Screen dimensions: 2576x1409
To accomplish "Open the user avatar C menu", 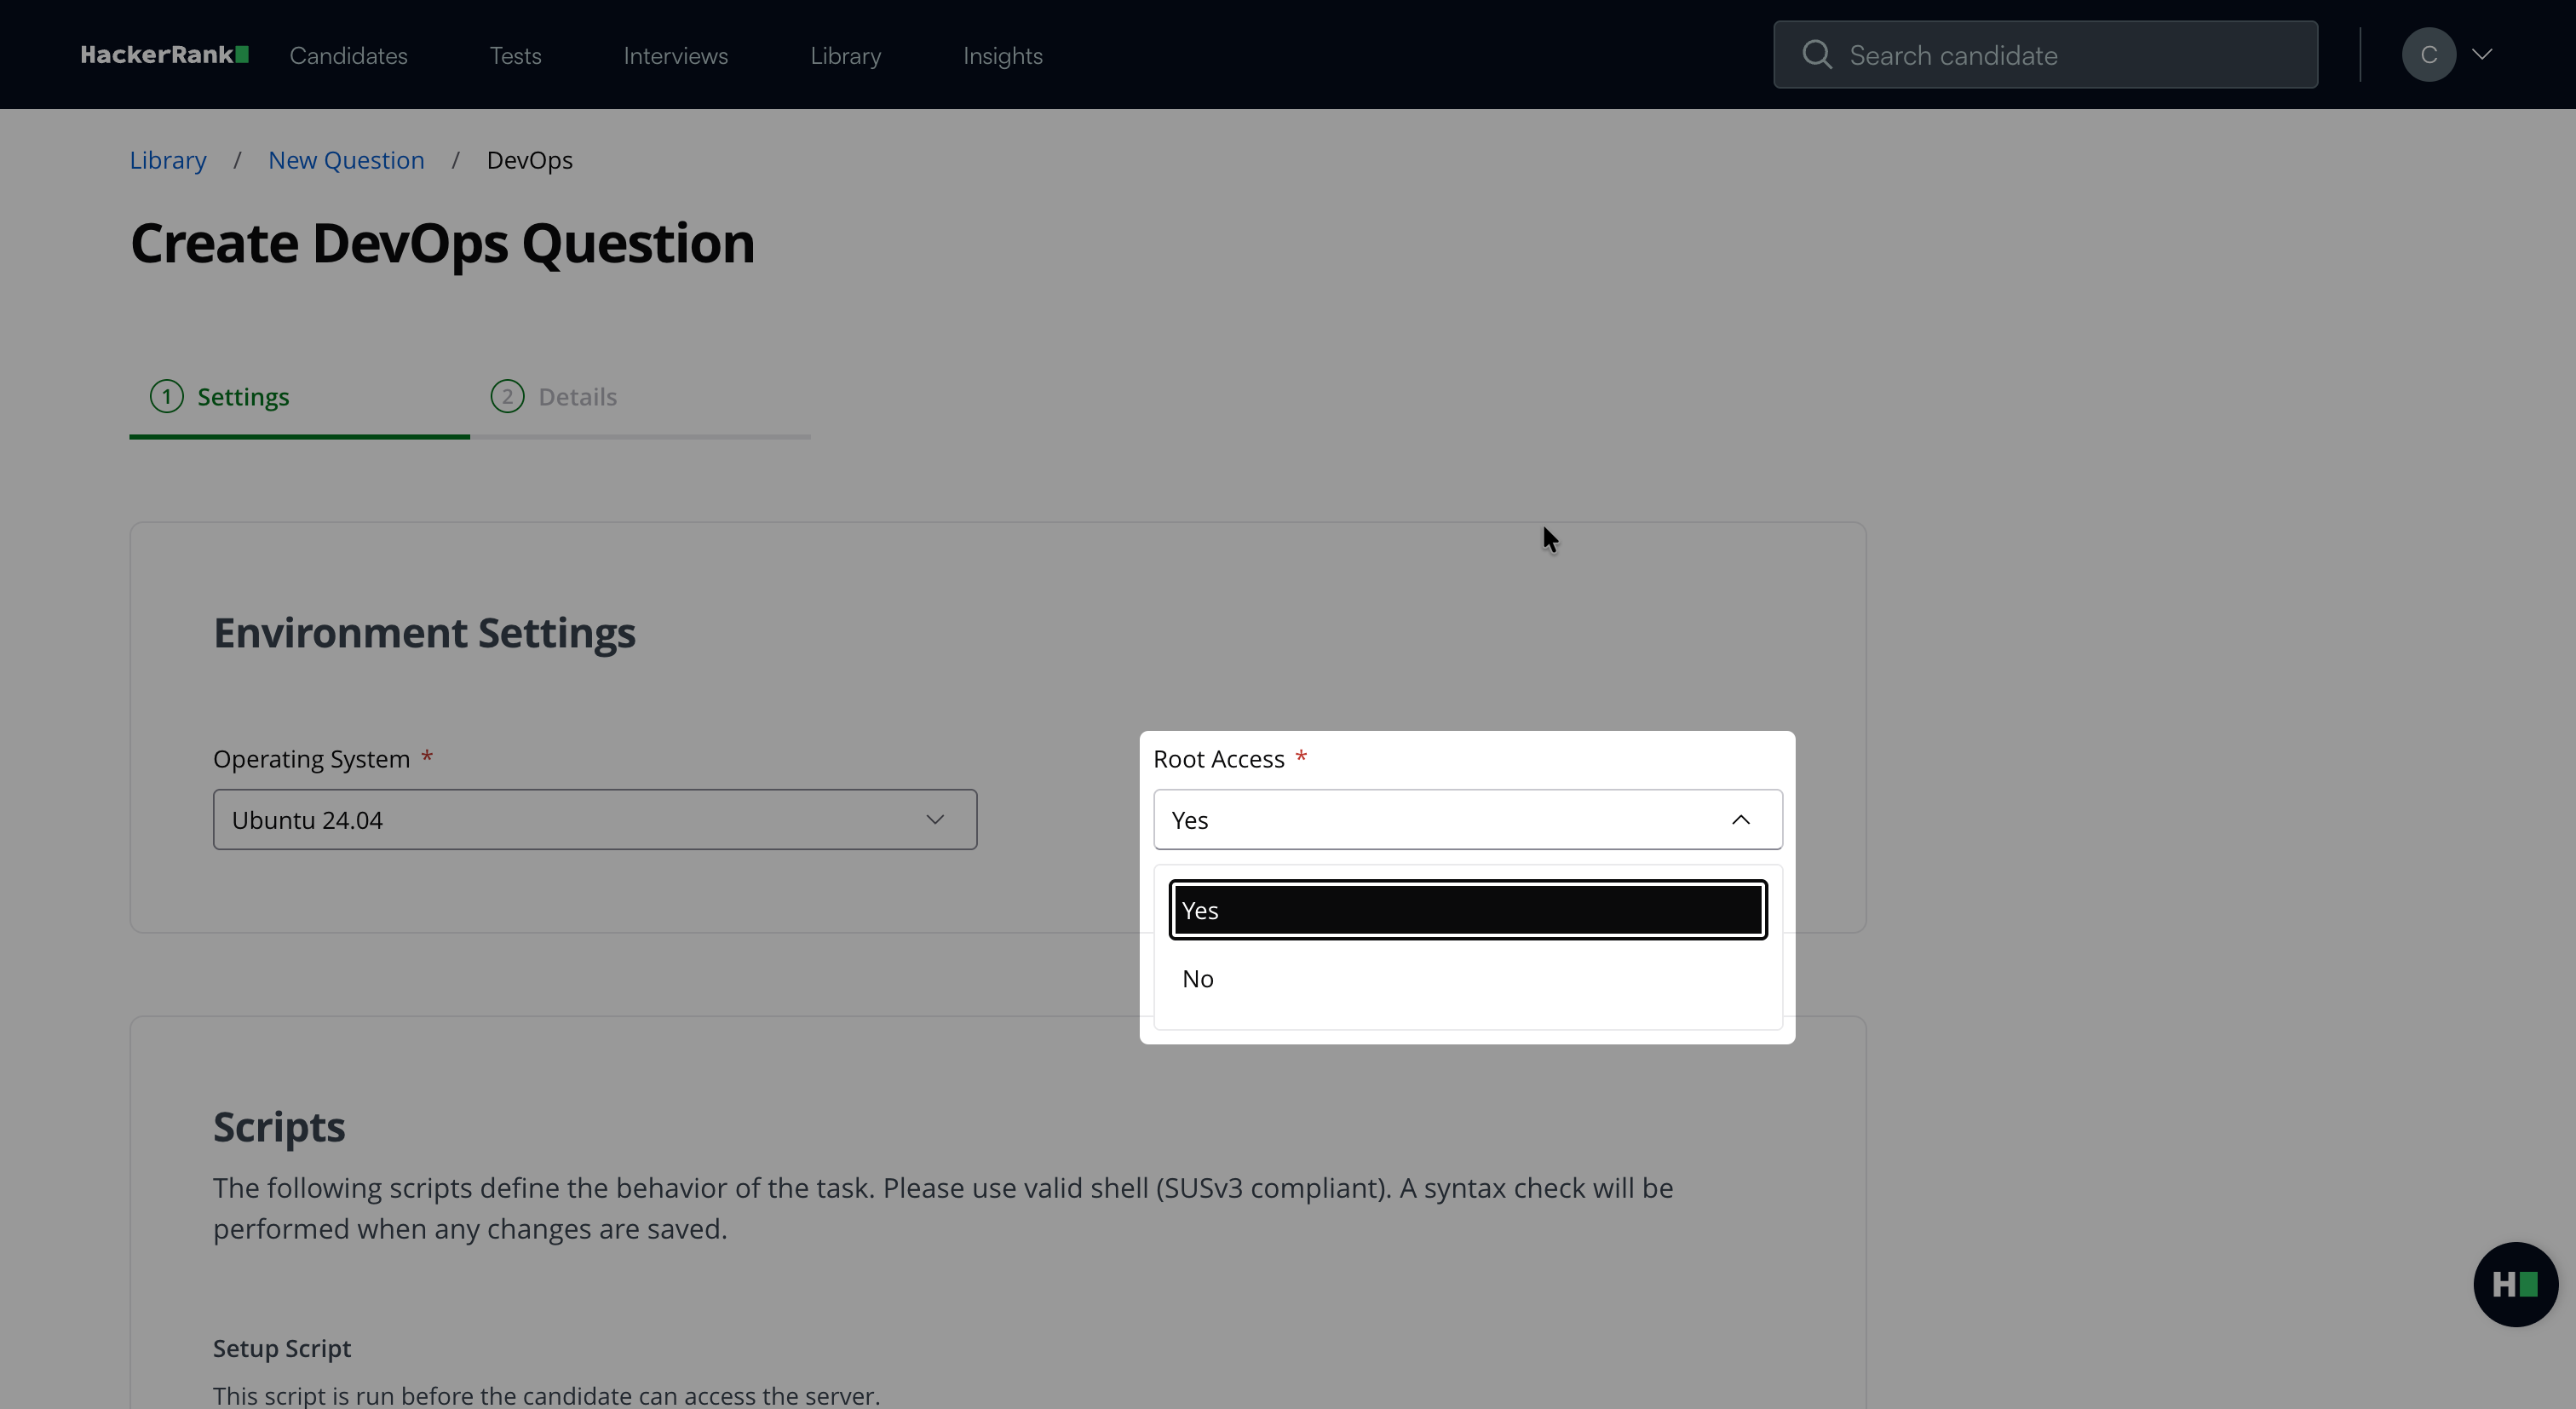I will (2428, 55).
